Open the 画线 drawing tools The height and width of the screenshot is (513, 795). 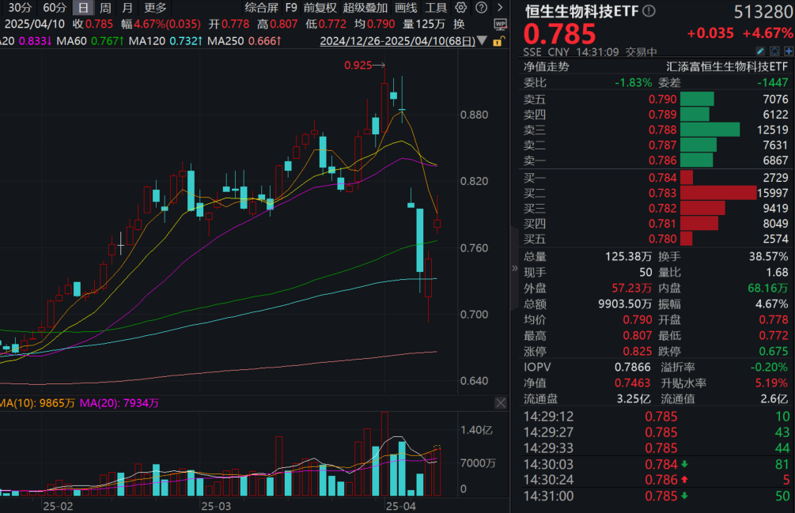point(405,8)
